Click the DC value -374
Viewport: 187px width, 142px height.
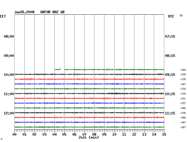[183, 94]
